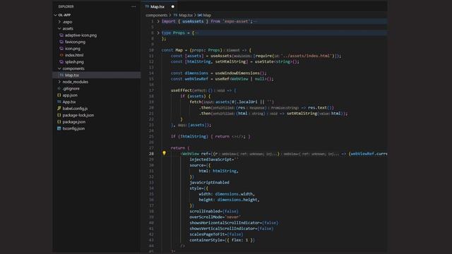Viewport: 452px width, 254px height.
Task: Click the tsconfig.json file icon
Action: [x=59, y=128]
